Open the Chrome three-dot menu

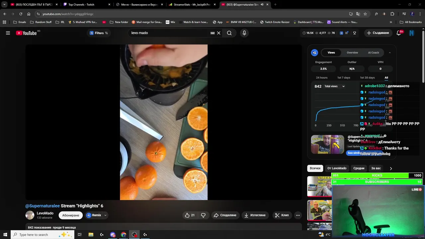coord(420,14)
